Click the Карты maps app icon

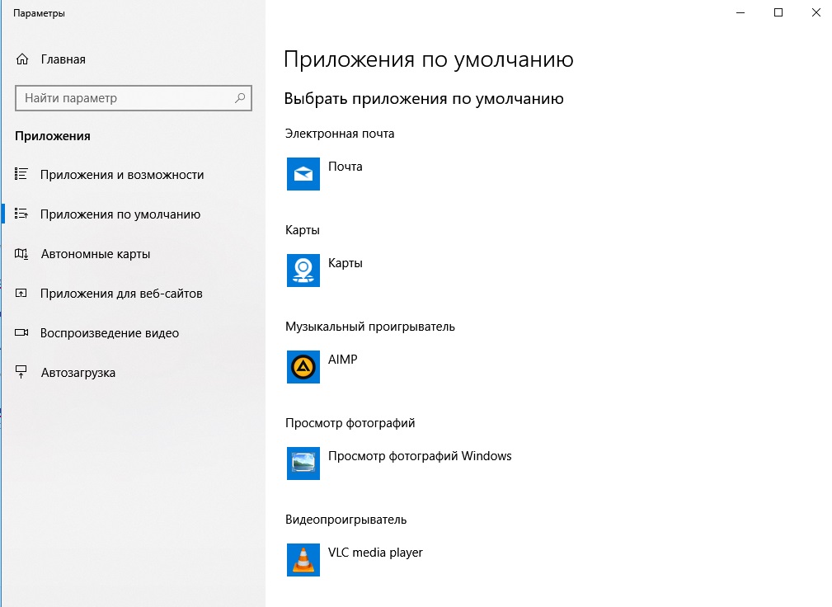pyautogui.click(x=303, y=271)
